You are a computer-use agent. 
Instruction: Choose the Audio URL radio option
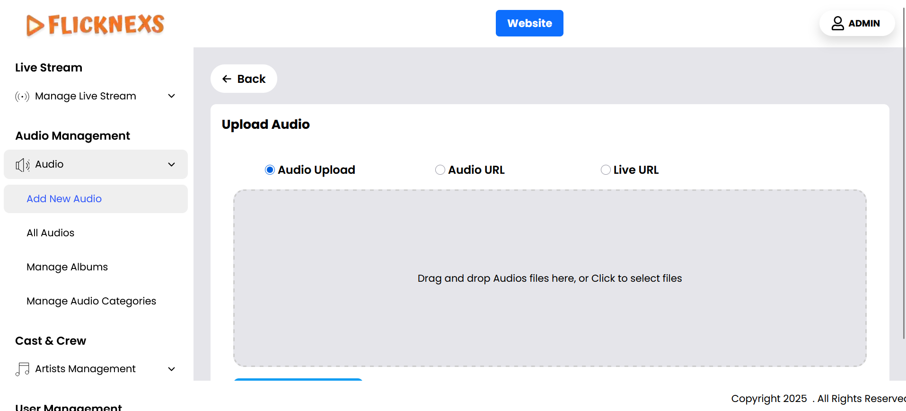click(440, 170)
